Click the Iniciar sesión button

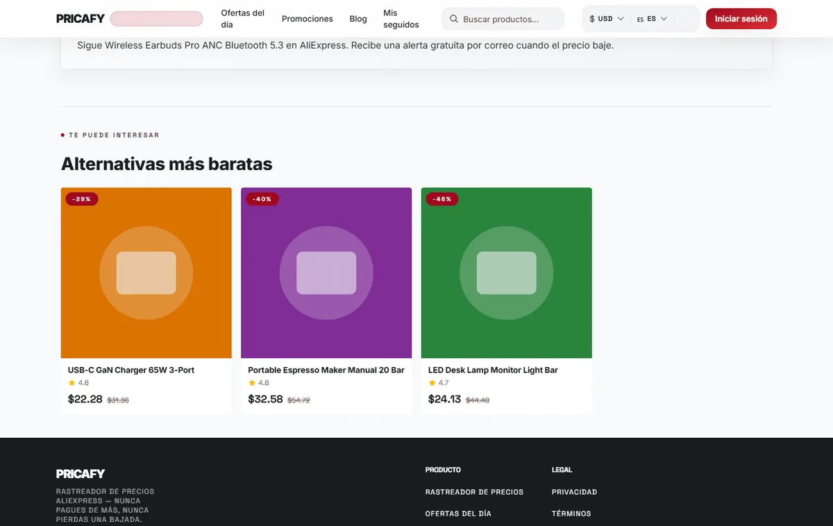coord(741,19)
